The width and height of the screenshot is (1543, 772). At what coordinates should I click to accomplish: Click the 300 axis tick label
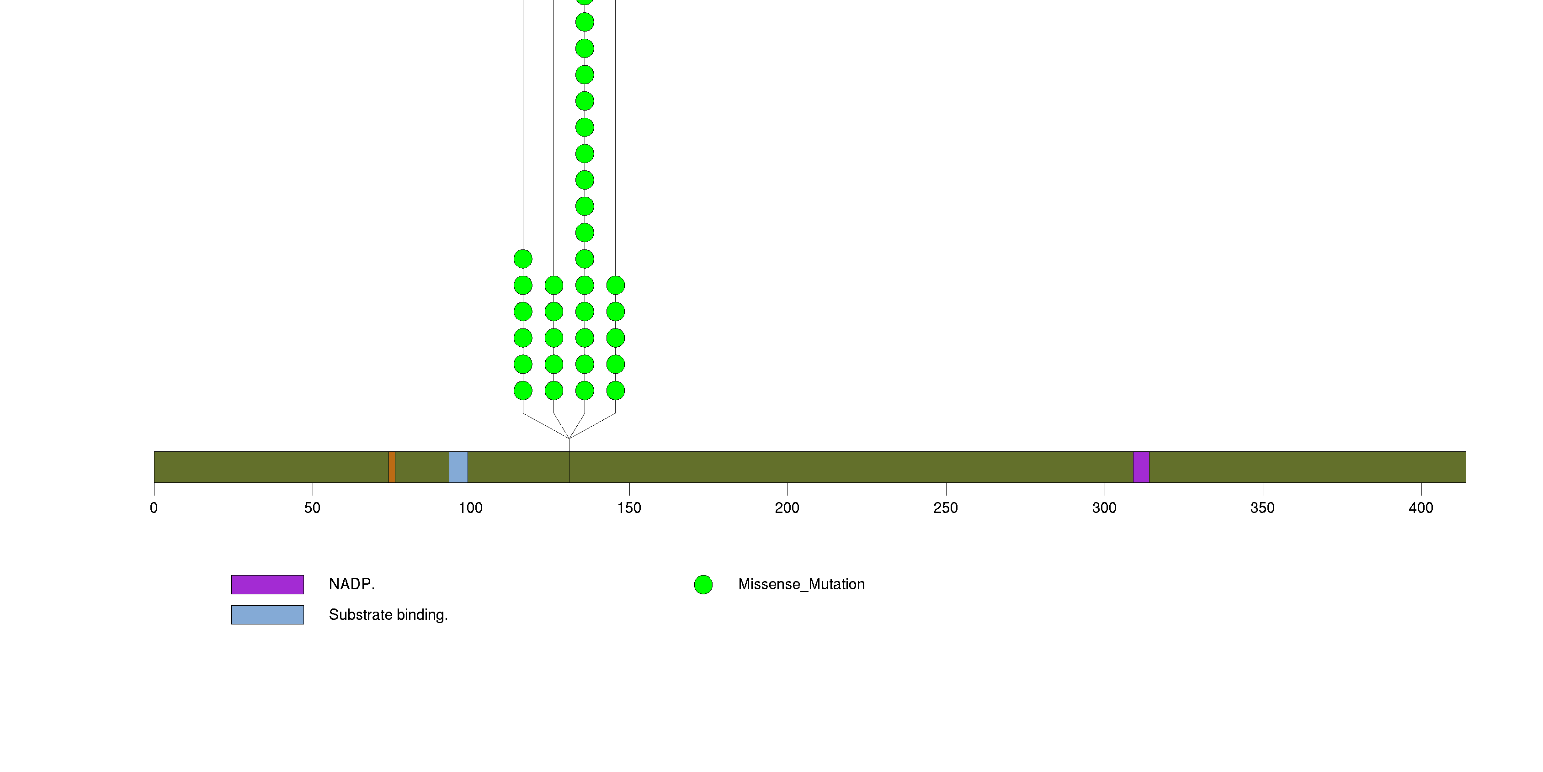[x=1104, y=508]
